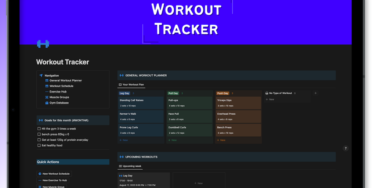The width and height of the screenshot is (376, 188).
Task: Go to Gym Database link
Action: [59, 103]
